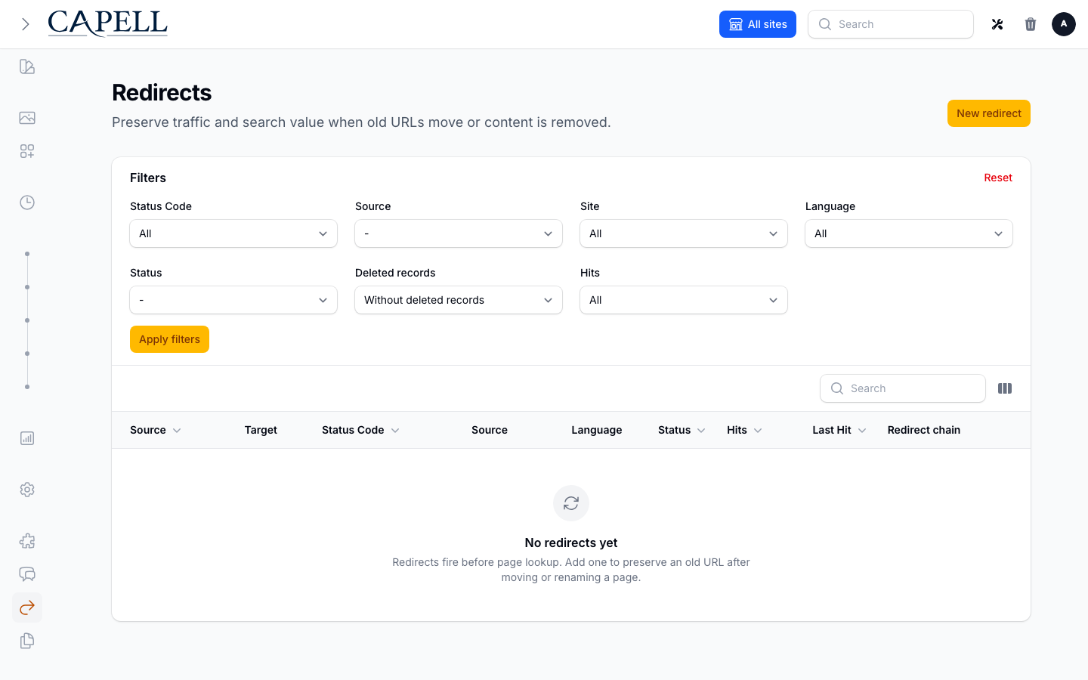Click the Apply filters button
This screenshot has height=680, width=1088.
coord(169,339)
